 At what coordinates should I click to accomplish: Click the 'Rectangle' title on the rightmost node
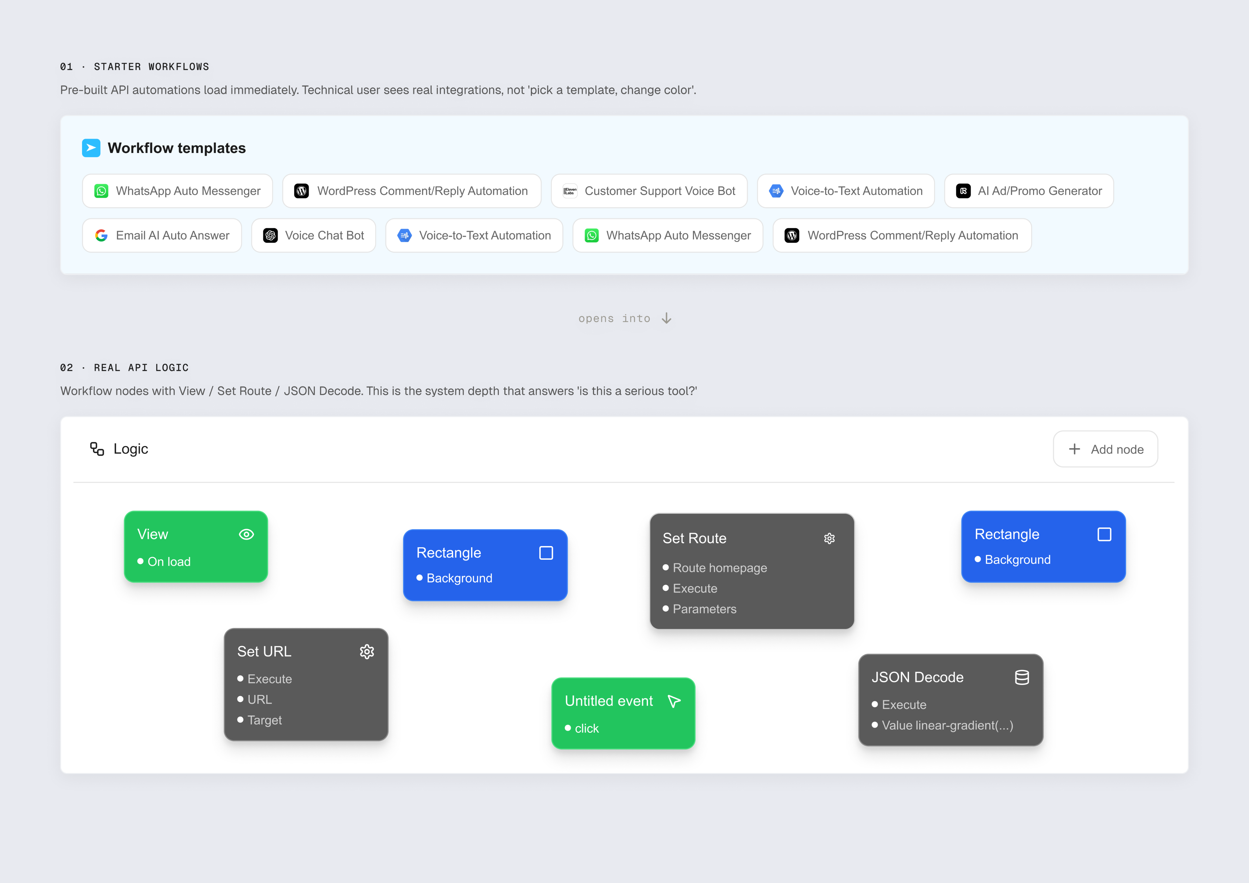point(1006,534)
